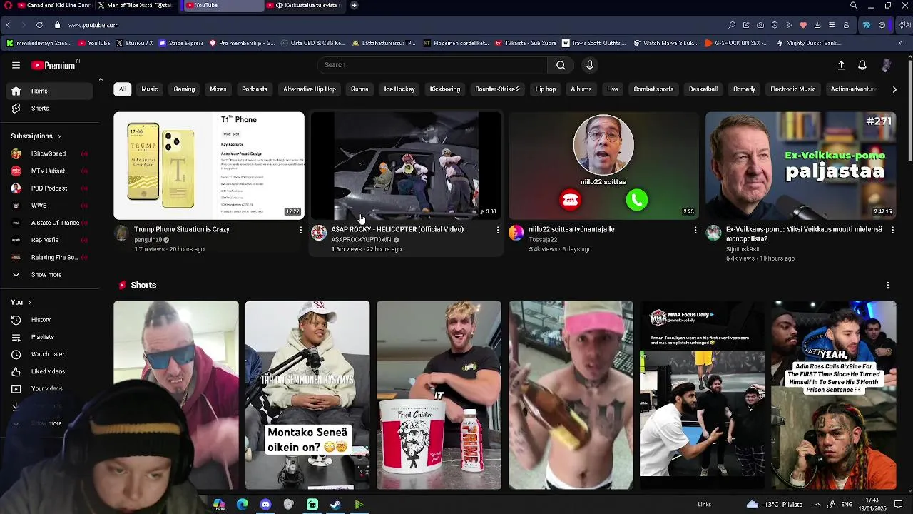Open options for Ex-Veikkaus-pomo video
This screenshot has width=913, height=514.
click(892, 230)
